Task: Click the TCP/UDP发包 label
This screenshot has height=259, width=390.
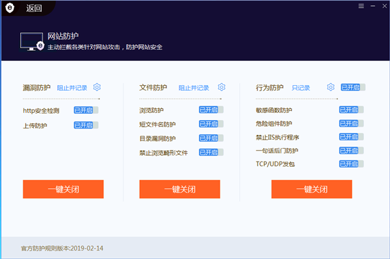Action: [276, 164]
